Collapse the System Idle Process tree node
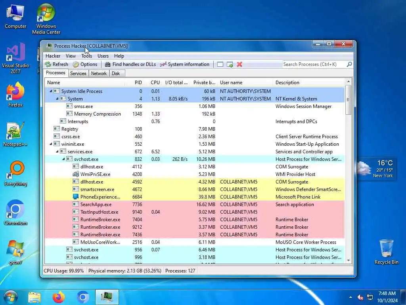Screen dimensions: 406x305 coord(51,91)
